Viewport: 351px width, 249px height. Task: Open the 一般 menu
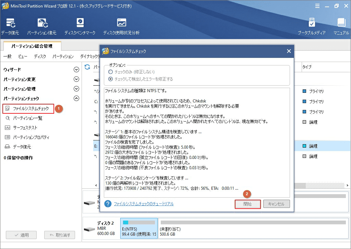8,57
